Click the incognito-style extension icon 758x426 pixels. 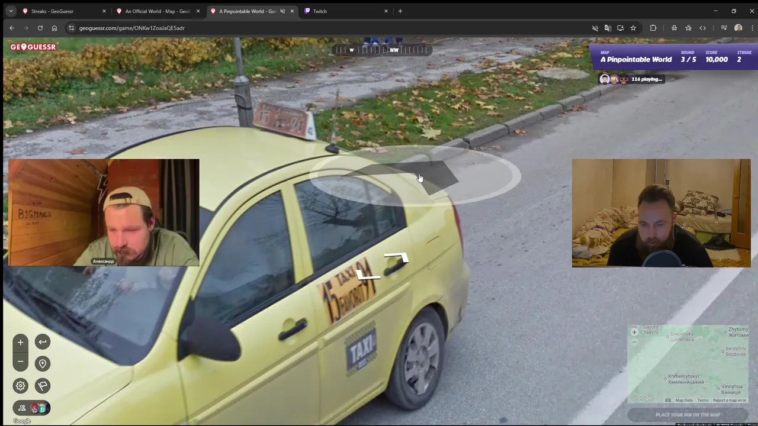click(x=674, y=28)
